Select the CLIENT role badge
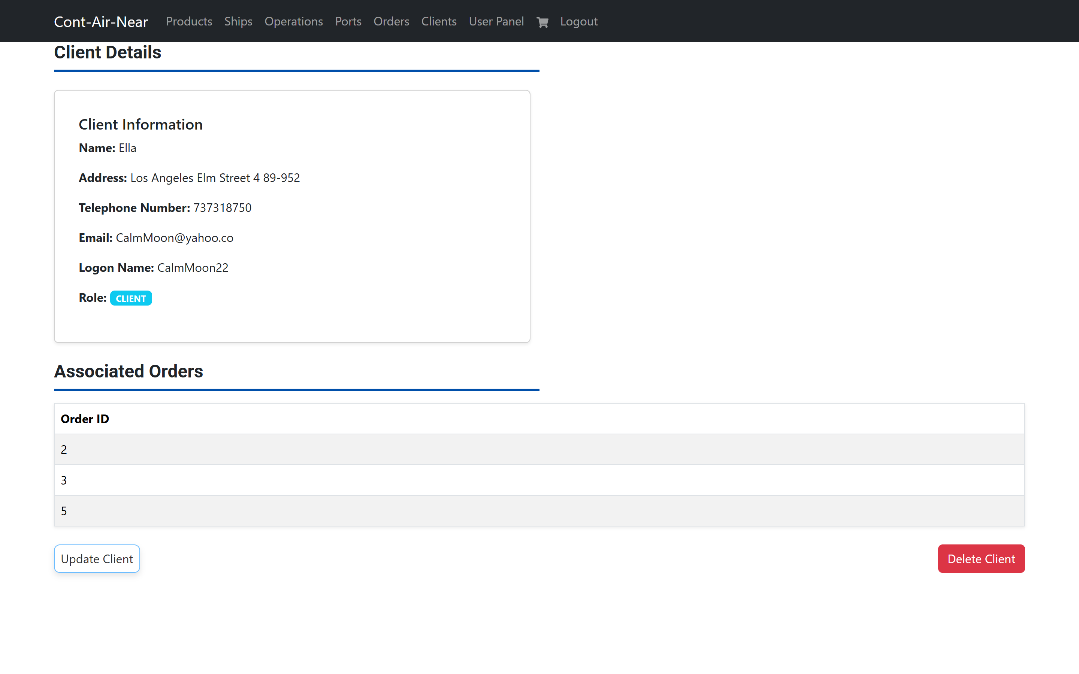This screenshot has height=674, width=1079. tap(131, 298)
